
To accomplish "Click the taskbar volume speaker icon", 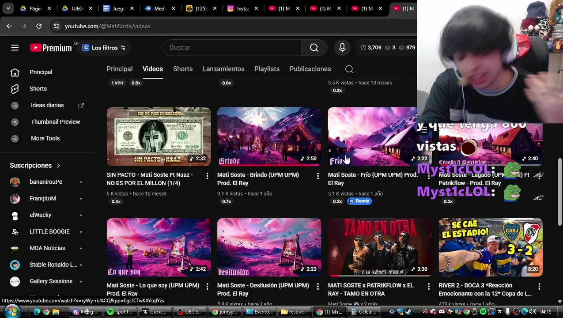I will point(533,312).
